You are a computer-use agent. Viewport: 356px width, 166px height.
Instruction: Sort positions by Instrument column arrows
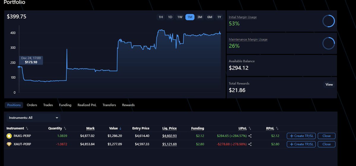(27, 128)
